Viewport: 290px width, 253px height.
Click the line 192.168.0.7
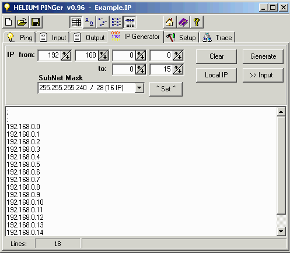(23, 180)
